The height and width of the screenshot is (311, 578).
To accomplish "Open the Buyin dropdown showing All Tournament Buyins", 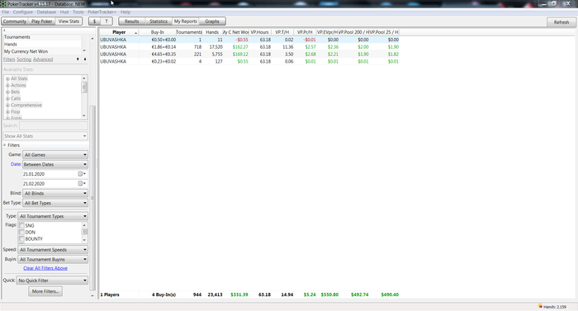I will tap(53, 259).
